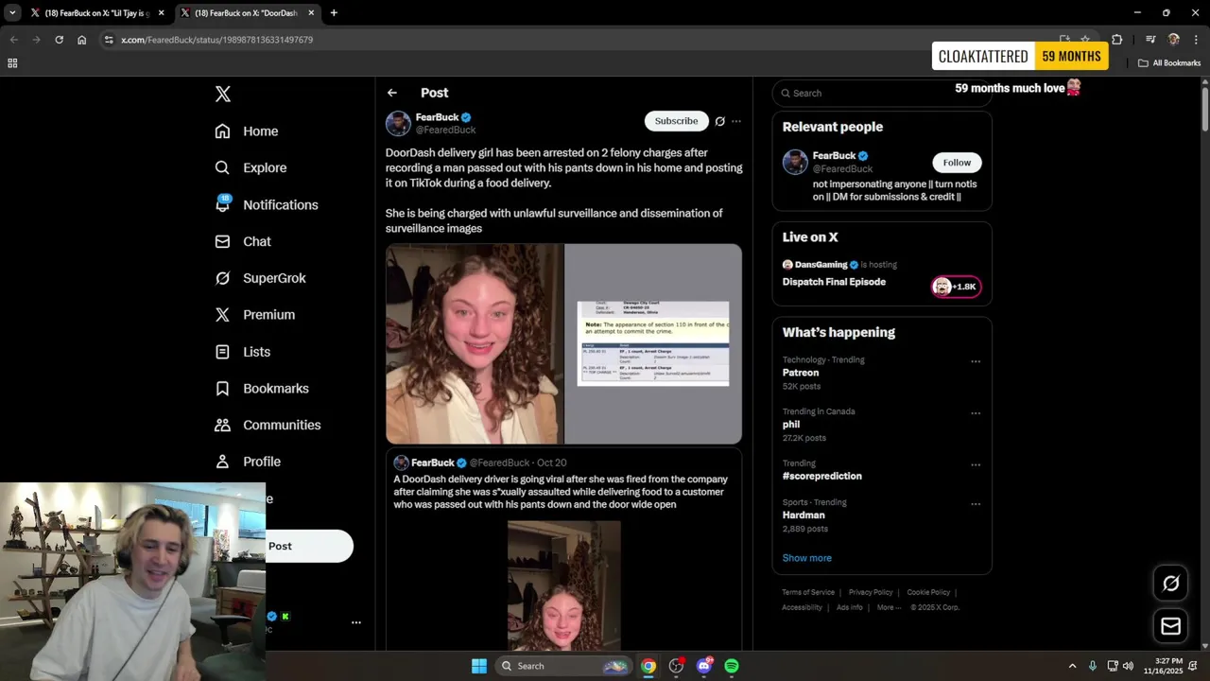This screenshot has width=1210, height=681.
Task: Open Bookmarks from sidebar
Action: tap(262, 389)
